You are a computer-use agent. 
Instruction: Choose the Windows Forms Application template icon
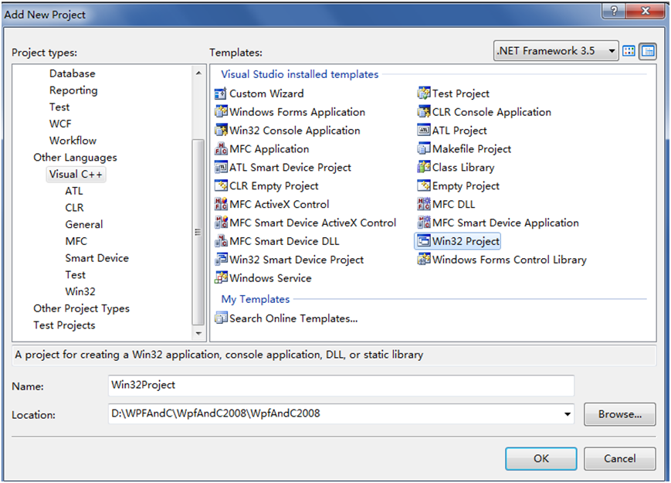[221, 112]
